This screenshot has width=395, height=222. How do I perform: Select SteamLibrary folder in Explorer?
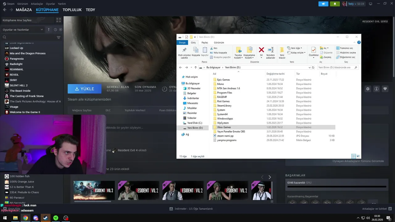click(224, 105)
